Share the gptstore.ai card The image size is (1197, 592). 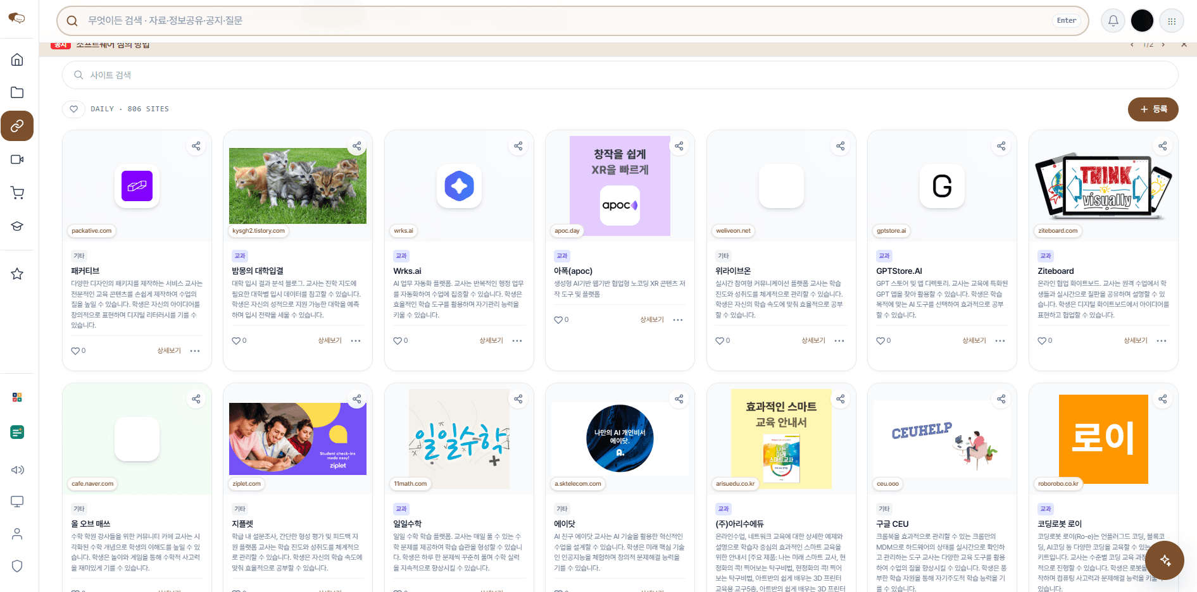click(x=1001, y=146)
